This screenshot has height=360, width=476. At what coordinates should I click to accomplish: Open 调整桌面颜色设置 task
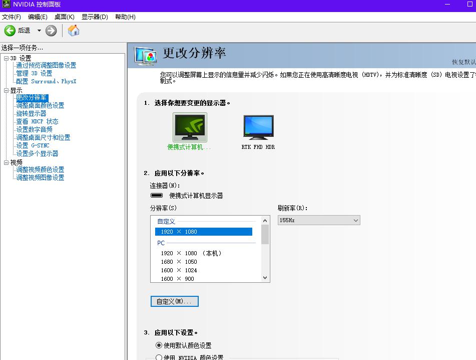pos(40,105)
